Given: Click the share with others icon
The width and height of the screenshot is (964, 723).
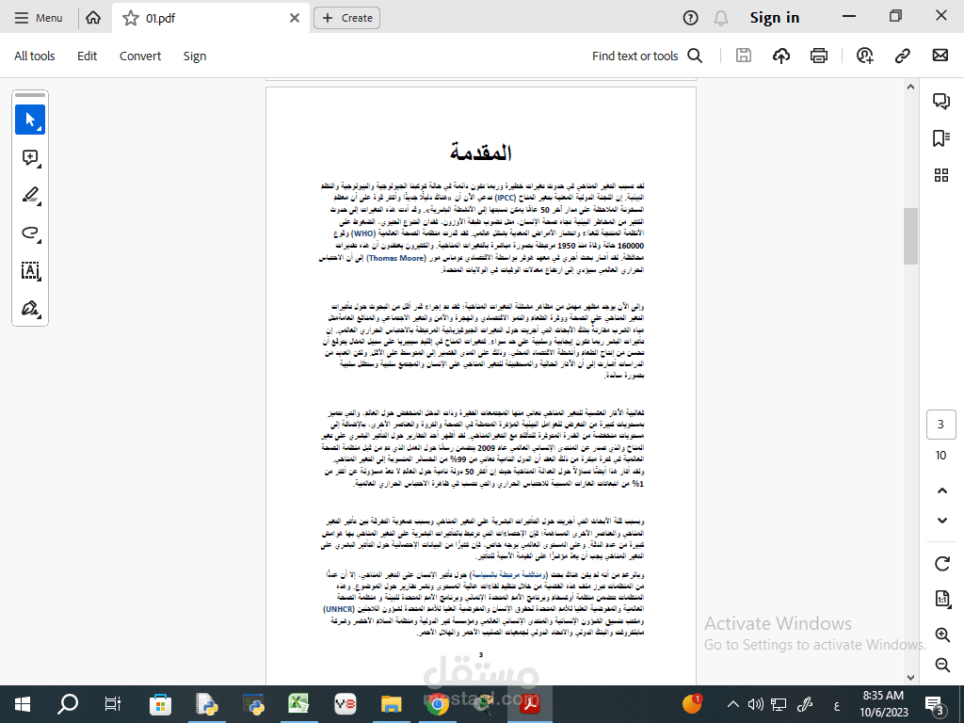Looking at the screenshot, I should (864, 56).
